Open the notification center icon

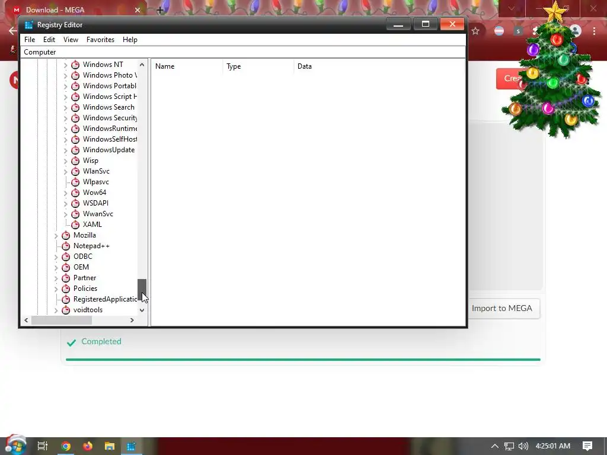point(587,446)
